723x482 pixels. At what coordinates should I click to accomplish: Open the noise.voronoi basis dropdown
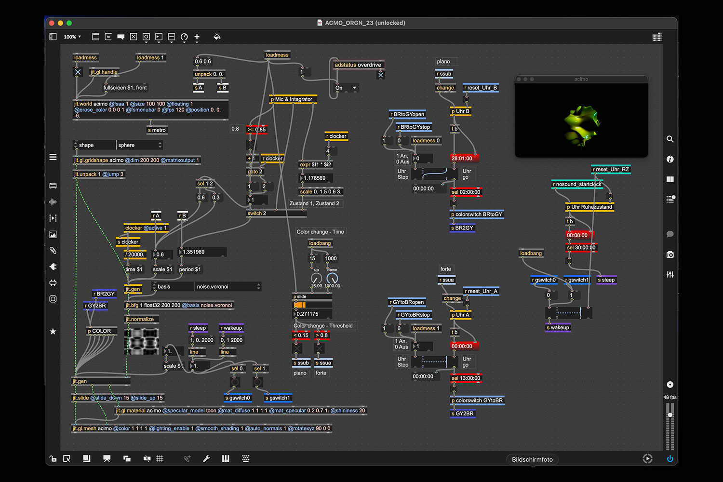(x=228, y=287)
